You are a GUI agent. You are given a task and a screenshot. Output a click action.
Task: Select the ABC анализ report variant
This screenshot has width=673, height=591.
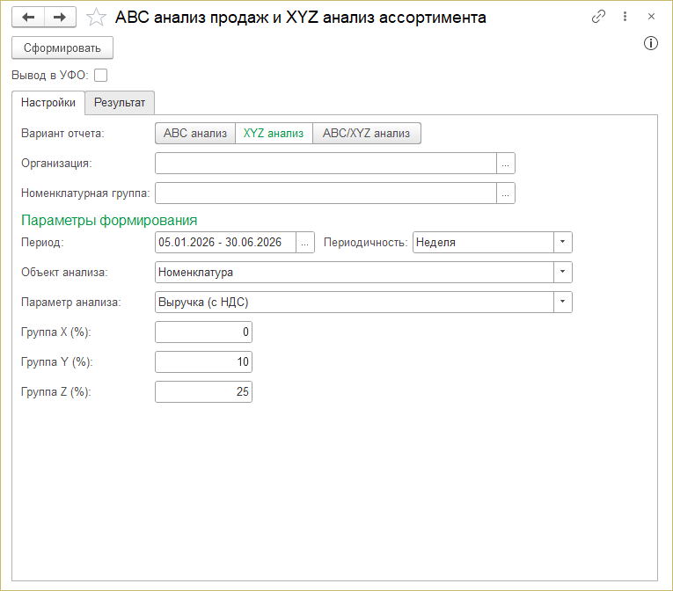point(195,133)
